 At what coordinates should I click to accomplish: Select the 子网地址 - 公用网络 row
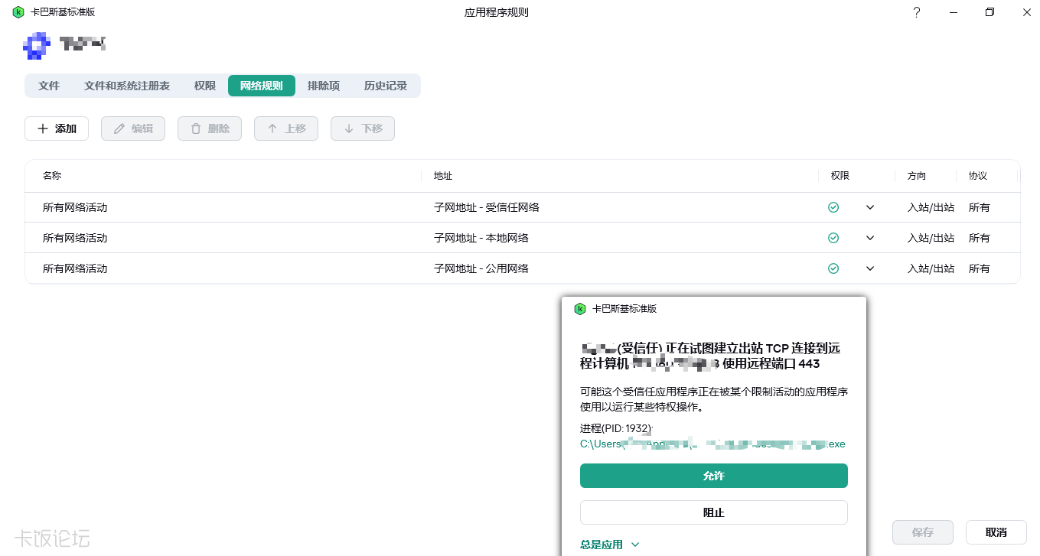523,268
